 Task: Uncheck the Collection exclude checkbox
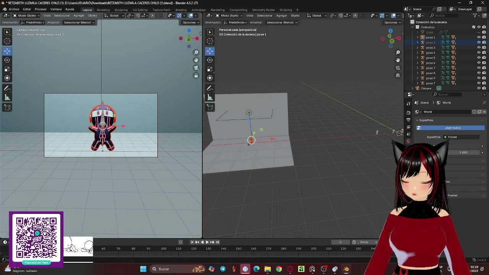point(474,27)
